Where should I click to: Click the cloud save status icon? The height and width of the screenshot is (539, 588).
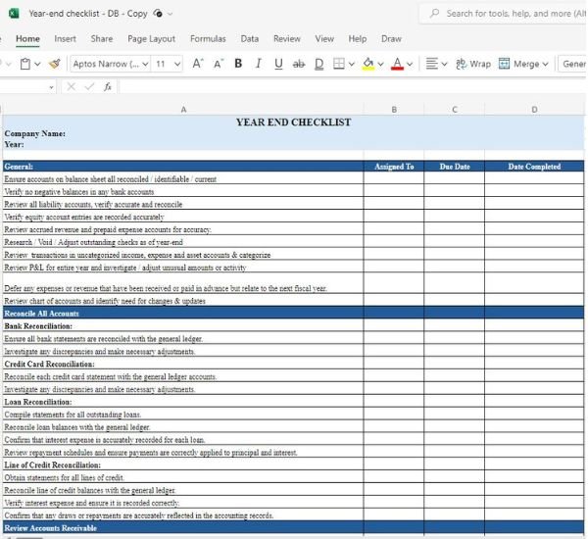coord(158,14)
